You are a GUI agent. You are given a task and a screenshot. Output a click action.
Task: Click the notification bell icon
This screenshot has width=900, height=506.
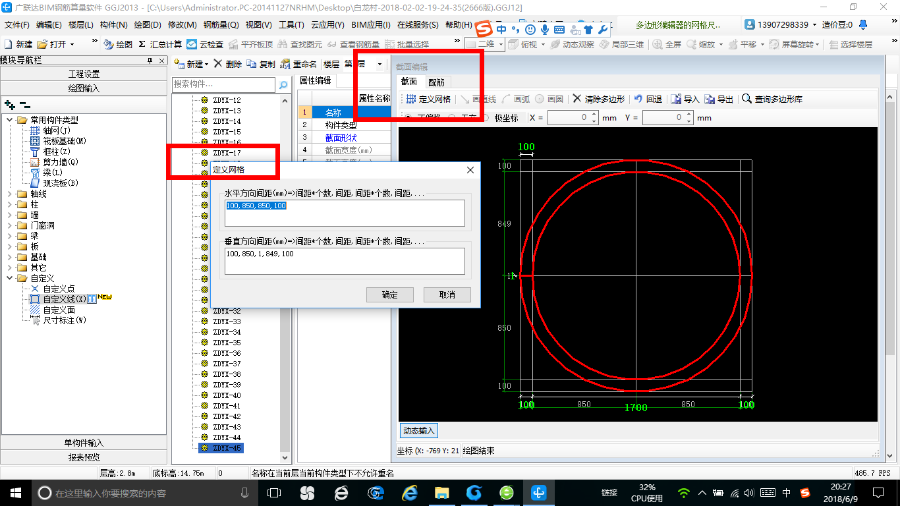(x=864, y=24)
